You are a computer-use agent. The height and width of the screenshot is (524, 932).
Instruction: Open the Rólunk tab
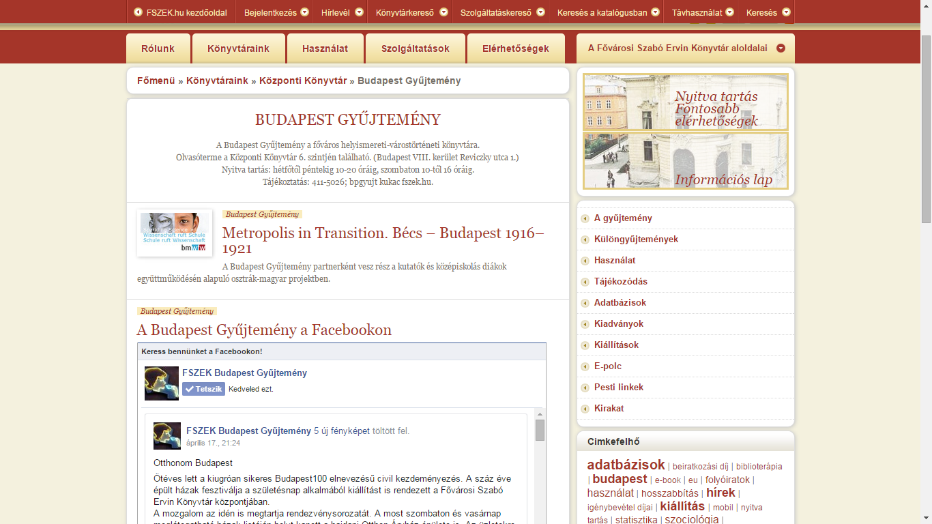click(x=158, y=48)
